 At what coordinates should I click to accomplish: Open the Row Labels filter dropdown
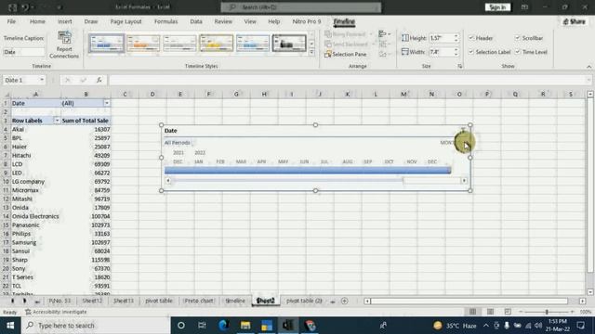point(57,121)
